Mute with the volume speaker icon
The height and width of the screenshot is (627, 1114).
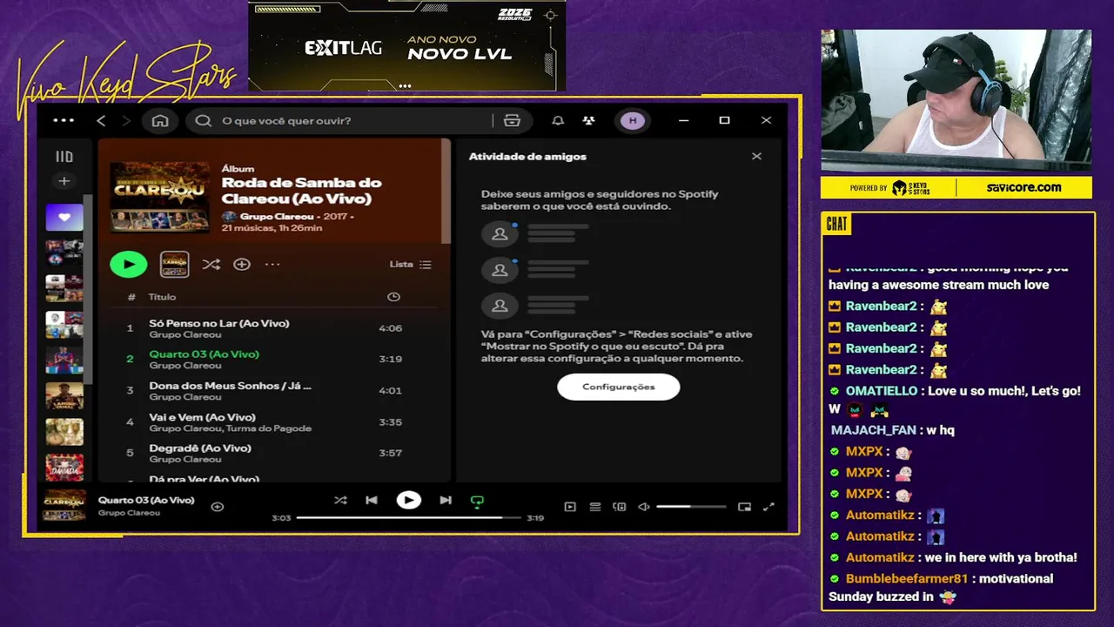click(644, 507)
